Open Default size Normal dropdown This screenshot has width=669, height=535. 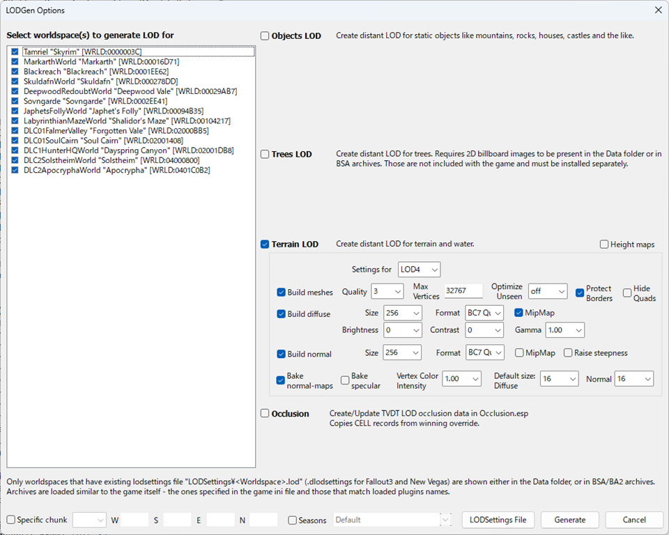click(634, 379)
